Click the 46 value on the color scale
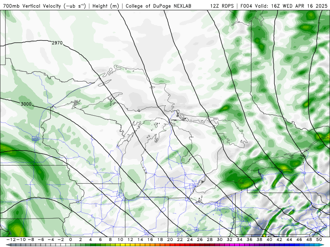The image size is (330, 247). [299, 240]
